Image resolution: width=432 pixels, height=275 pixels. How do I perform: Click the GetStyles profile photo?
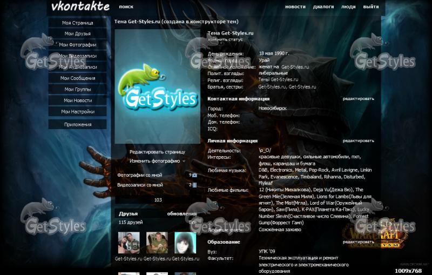157,86
